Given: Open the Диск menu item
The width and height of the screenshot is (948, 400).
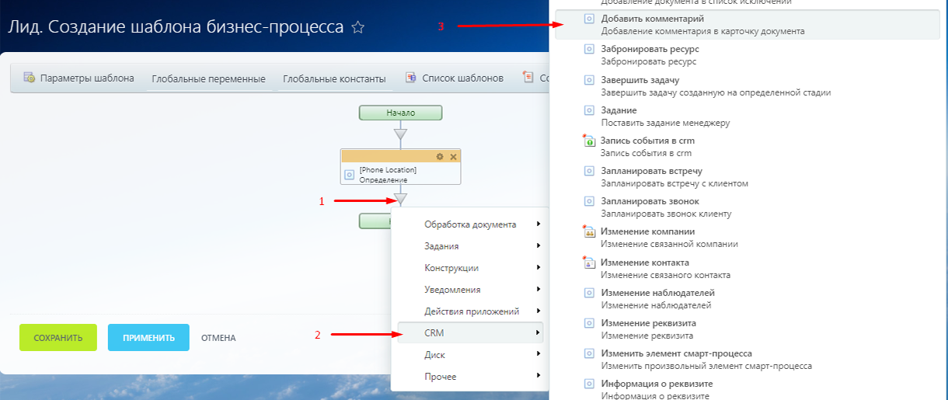Looking at the screenshot, I should pos(470,355).
